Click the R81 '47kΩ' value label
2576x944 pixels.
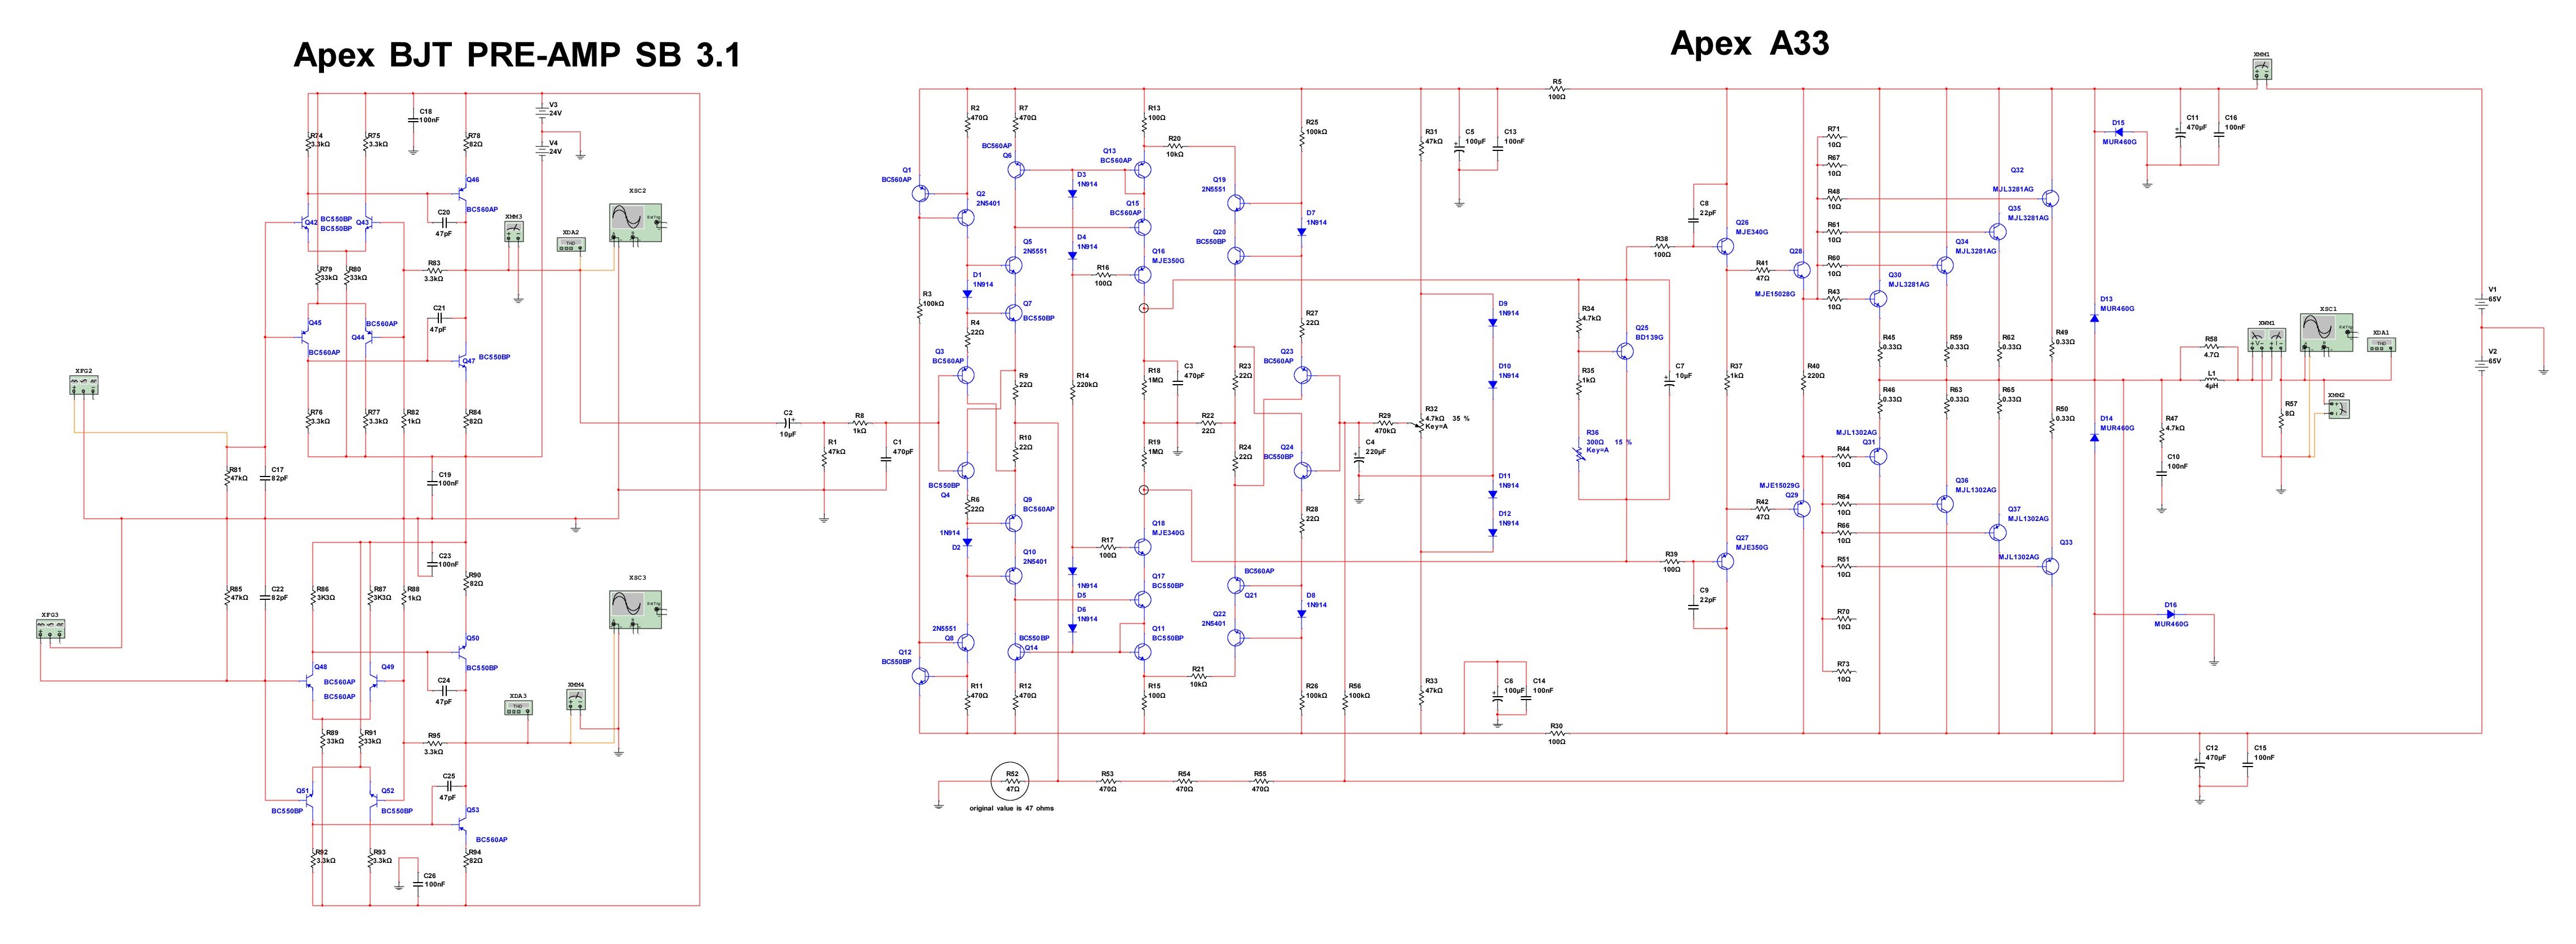[x=239, y=478]
